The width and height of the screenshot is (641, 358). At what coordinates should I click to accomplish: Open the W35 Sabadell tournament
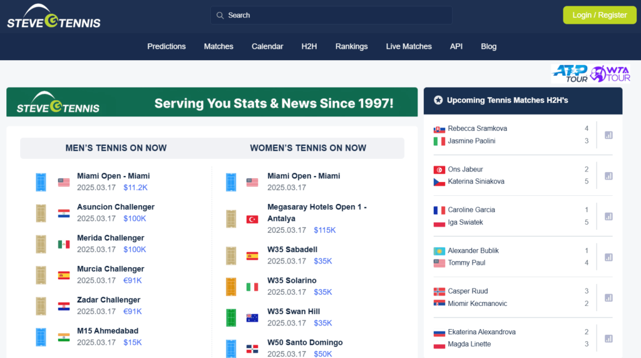[x=292, y=250]
